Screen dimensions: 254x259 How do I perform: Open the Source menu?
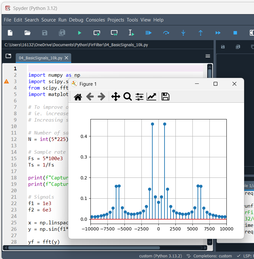pos(48,20)
